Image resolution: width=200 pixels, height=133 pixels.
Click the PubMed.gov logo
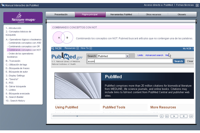point(67,57)
